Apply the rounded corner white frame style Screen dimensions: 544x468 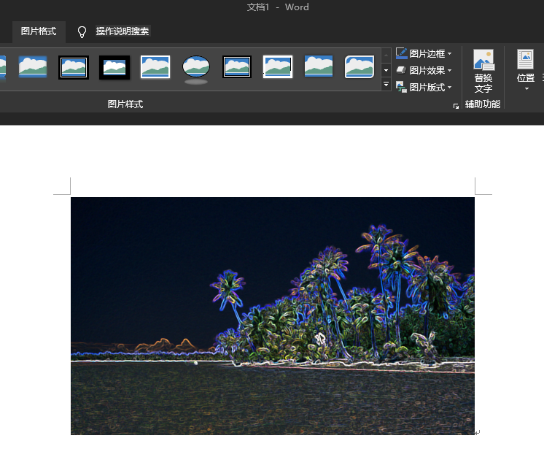point(360,67)
